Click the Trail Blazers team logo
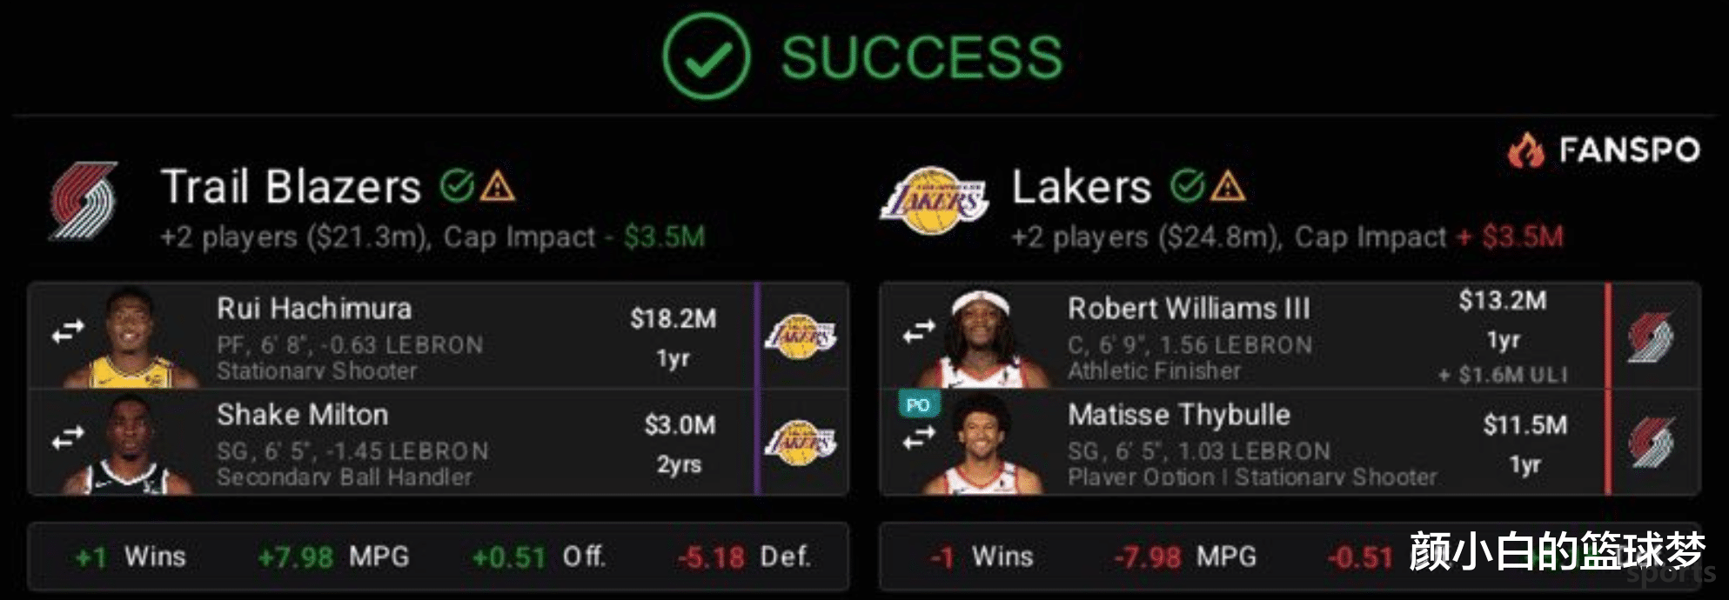The image size is (1729, 600). pos(83,201)
